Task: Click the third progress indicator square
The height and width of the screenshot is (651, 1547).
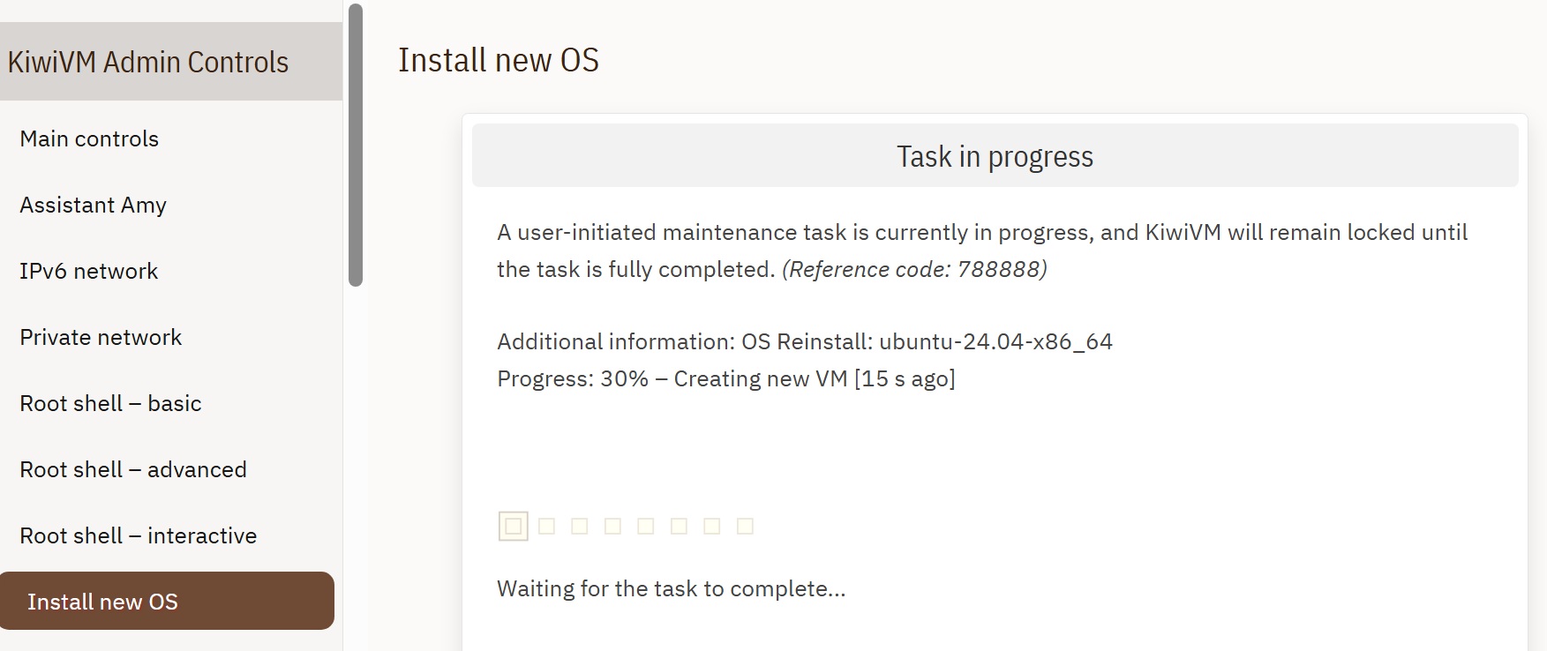Action: tap(580, 527)
